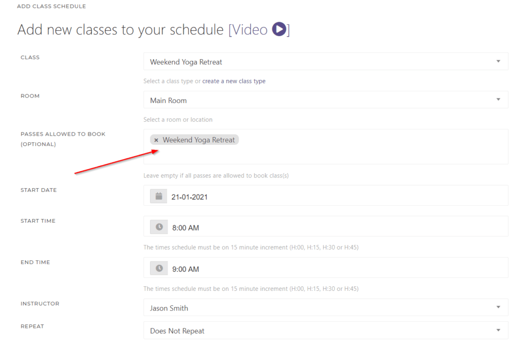Click the video play icon in the heading
528x346 pixels.
click(x=279, y=29)
